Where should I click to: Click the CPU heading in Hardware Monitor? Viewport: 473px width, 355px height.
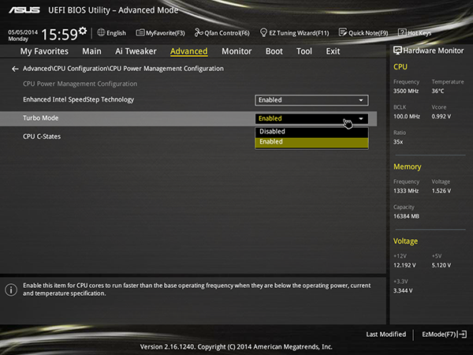point(400,67)
